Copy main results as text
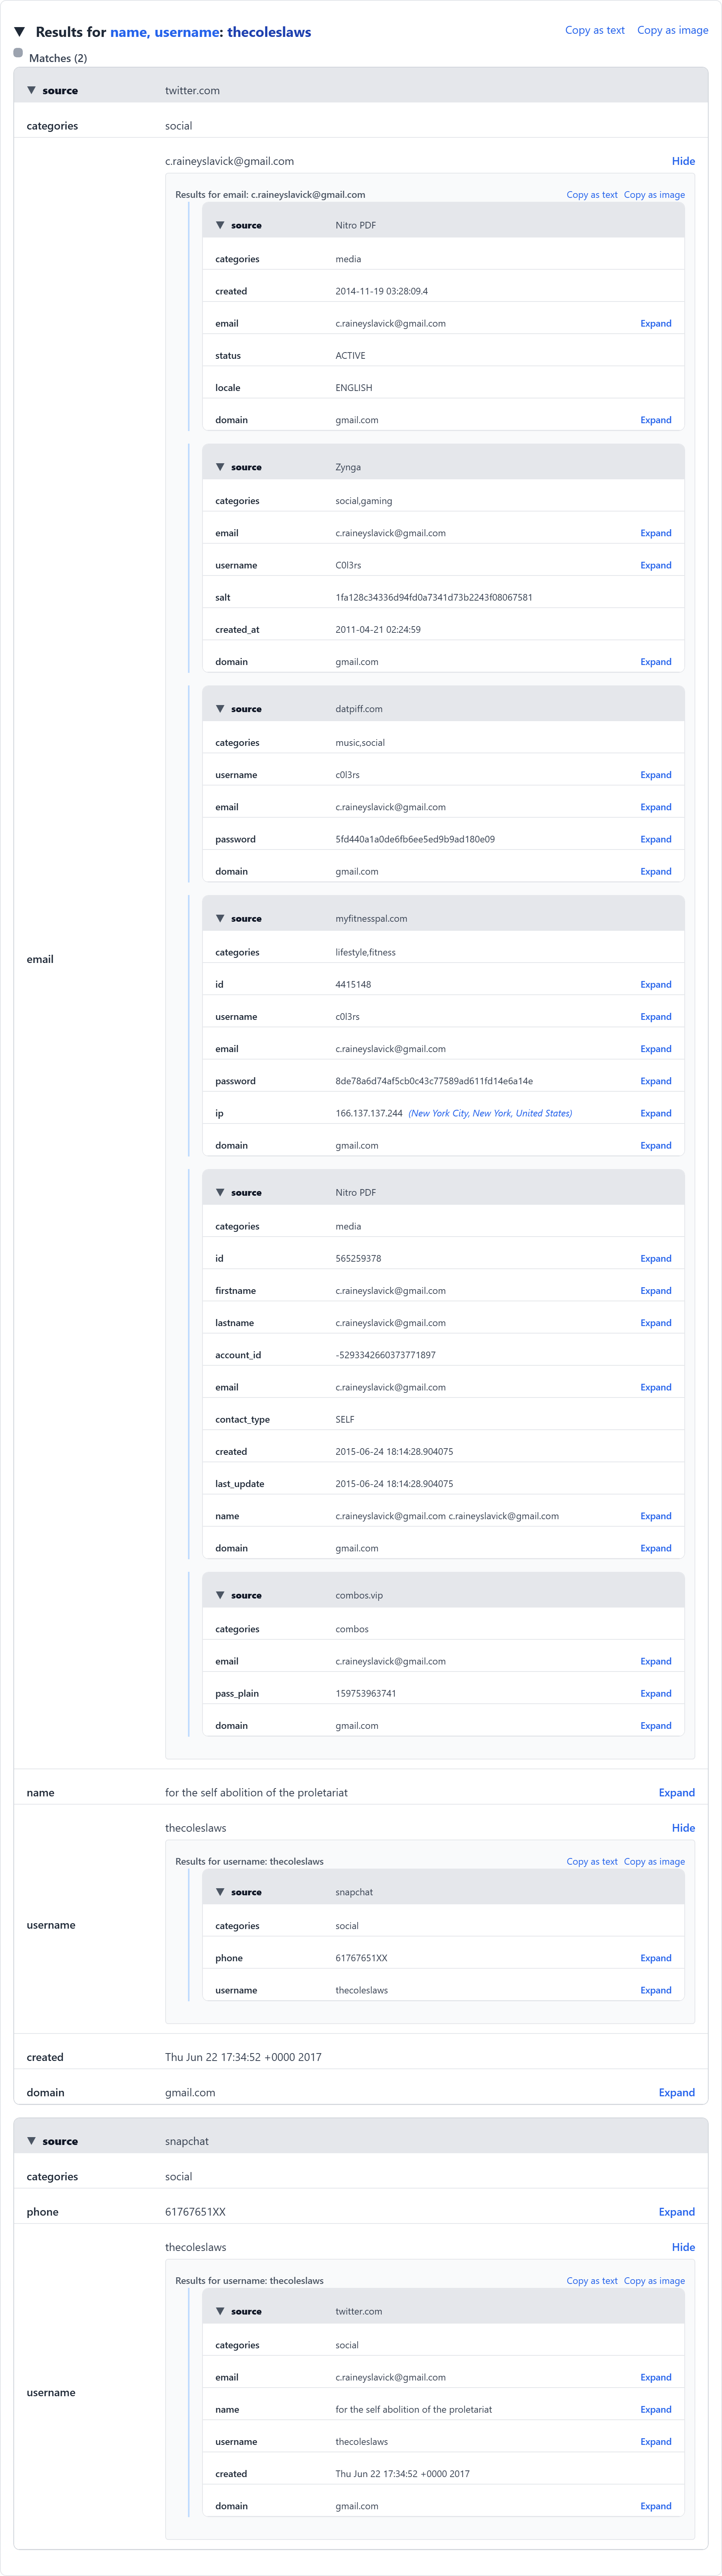 pos(594,30)
